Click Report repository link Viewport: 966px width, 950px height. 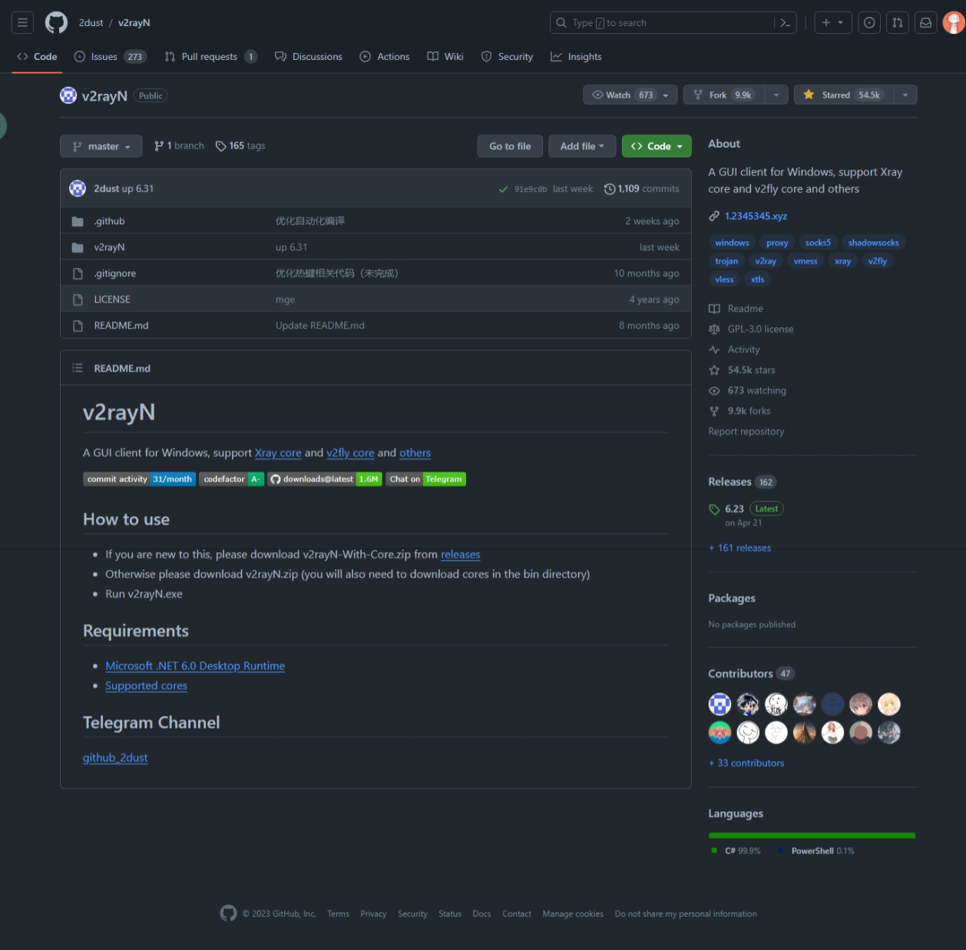tap(746, 432)
